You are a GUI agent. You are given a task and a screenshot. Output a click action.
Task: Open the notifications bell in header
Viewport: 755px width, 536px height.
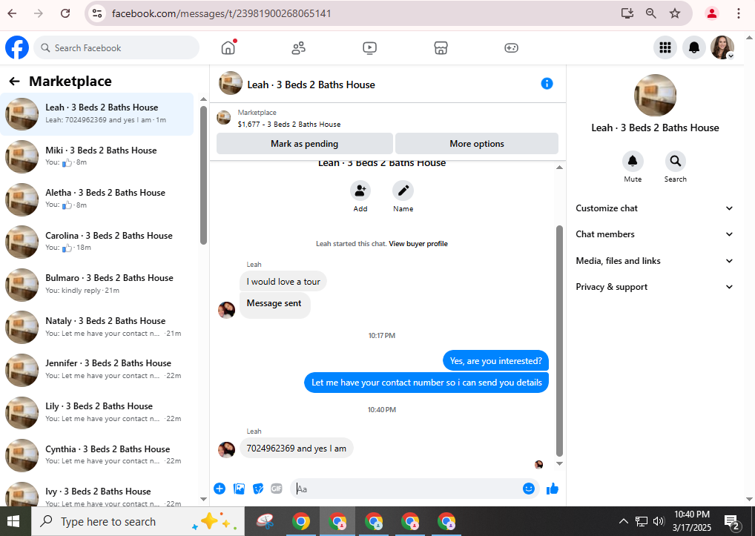tap(694, 47)
